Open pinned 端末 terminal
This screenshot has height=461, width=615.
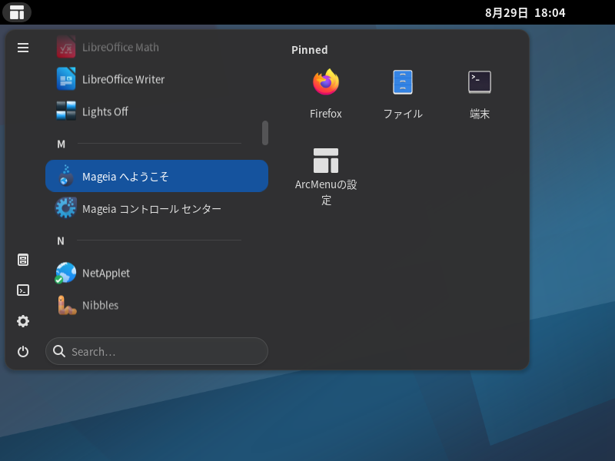[479, 94]
